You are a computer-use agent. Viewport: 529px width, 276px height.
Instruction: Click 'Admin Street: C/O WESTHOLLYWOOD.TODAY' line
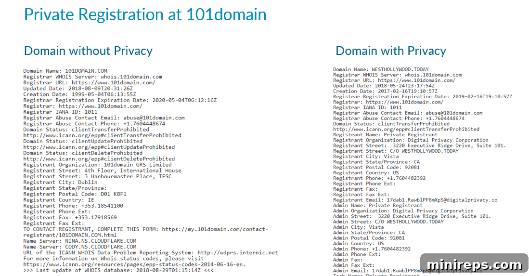click(388, 222)
